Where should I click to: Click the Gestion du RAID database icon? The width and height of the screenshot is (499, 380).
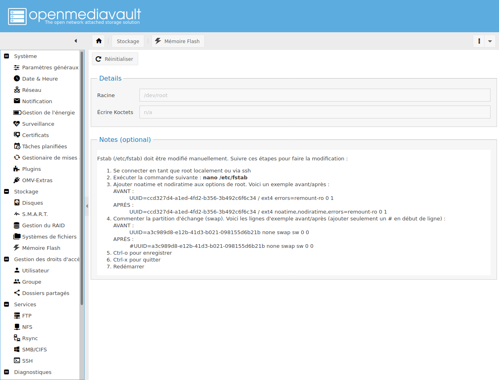click(17, 225)
